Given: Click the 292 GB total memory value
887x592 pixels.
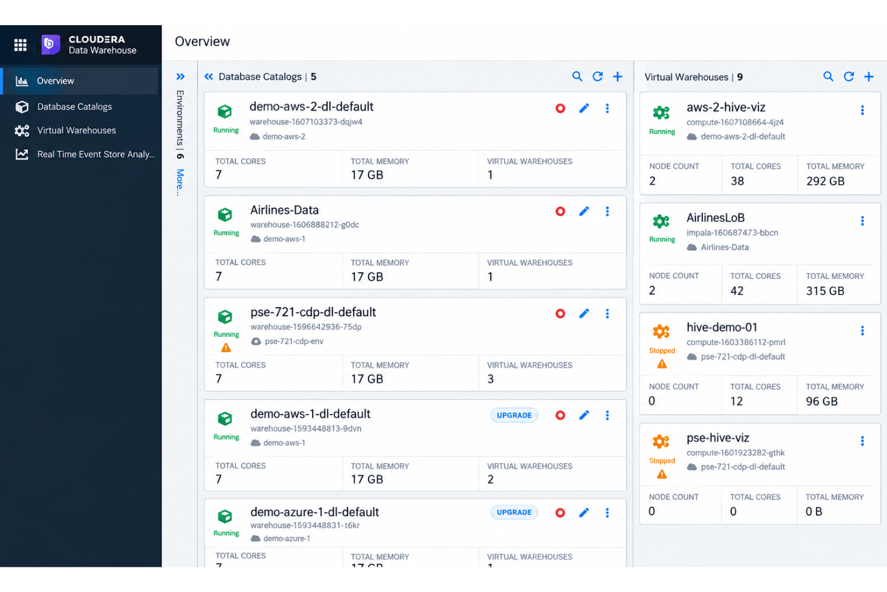Looking at the screenshot, I should pyautogui.click(x=825, y=181).
